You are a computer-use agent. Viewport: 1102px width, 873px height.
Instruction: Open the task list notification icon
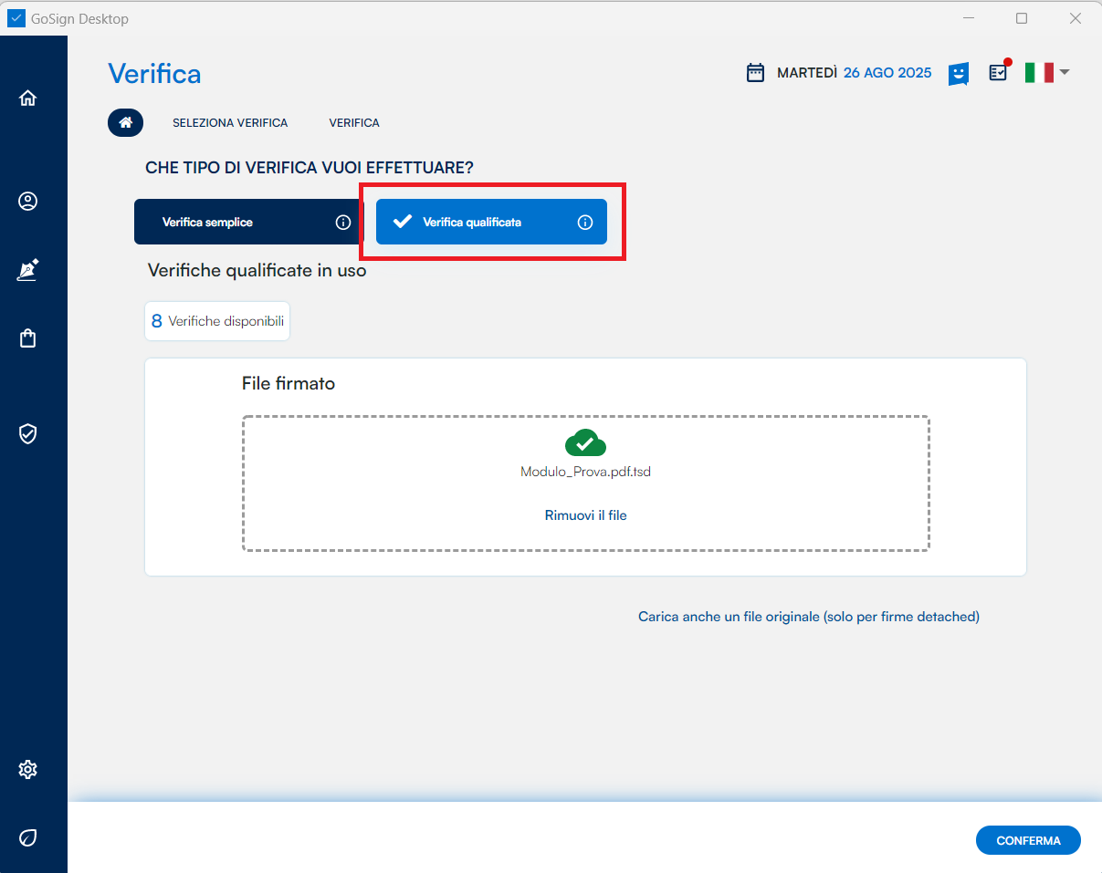pyautogui.click(x=999, y=73)
